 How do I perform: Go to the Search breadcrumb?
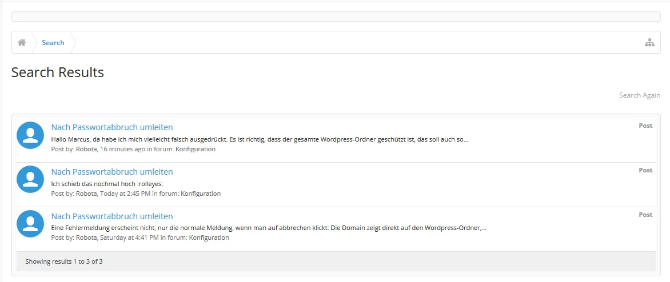[x=53, y=42]
